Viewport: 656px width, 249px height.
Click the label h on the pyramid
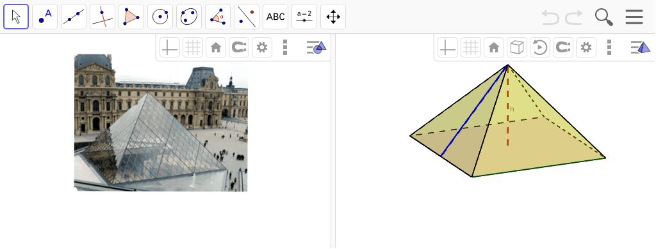pyautogui.click(x=512, y=109)
